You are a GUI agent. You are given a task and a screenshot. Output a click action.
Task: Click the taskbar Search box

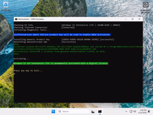pos(73,111)
